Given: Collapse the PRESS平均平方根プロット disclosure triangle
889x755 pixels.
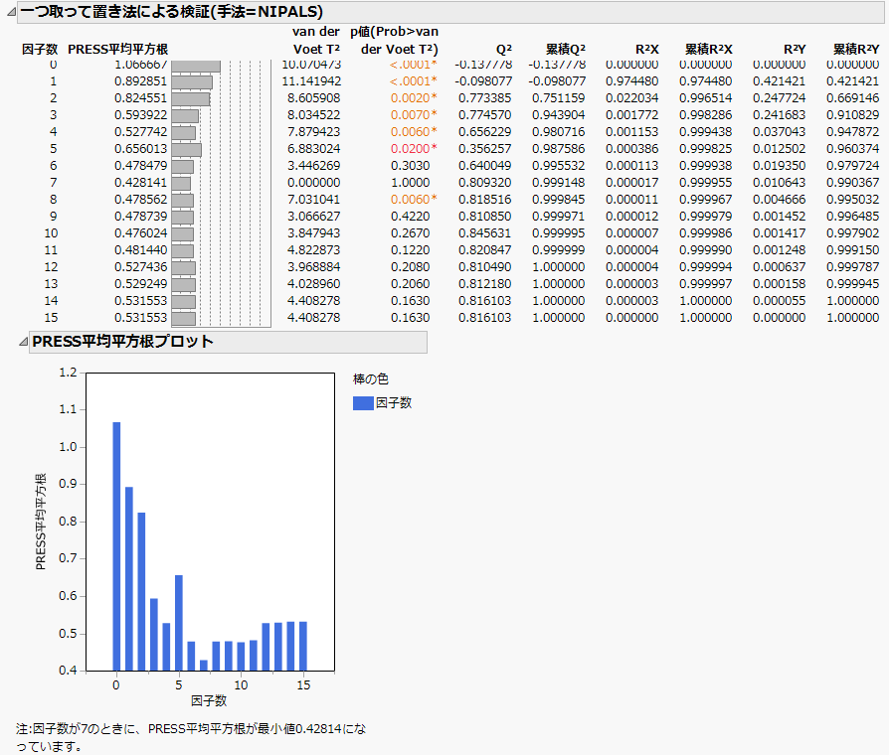Looking at the screenshot, I should (23, 342).
